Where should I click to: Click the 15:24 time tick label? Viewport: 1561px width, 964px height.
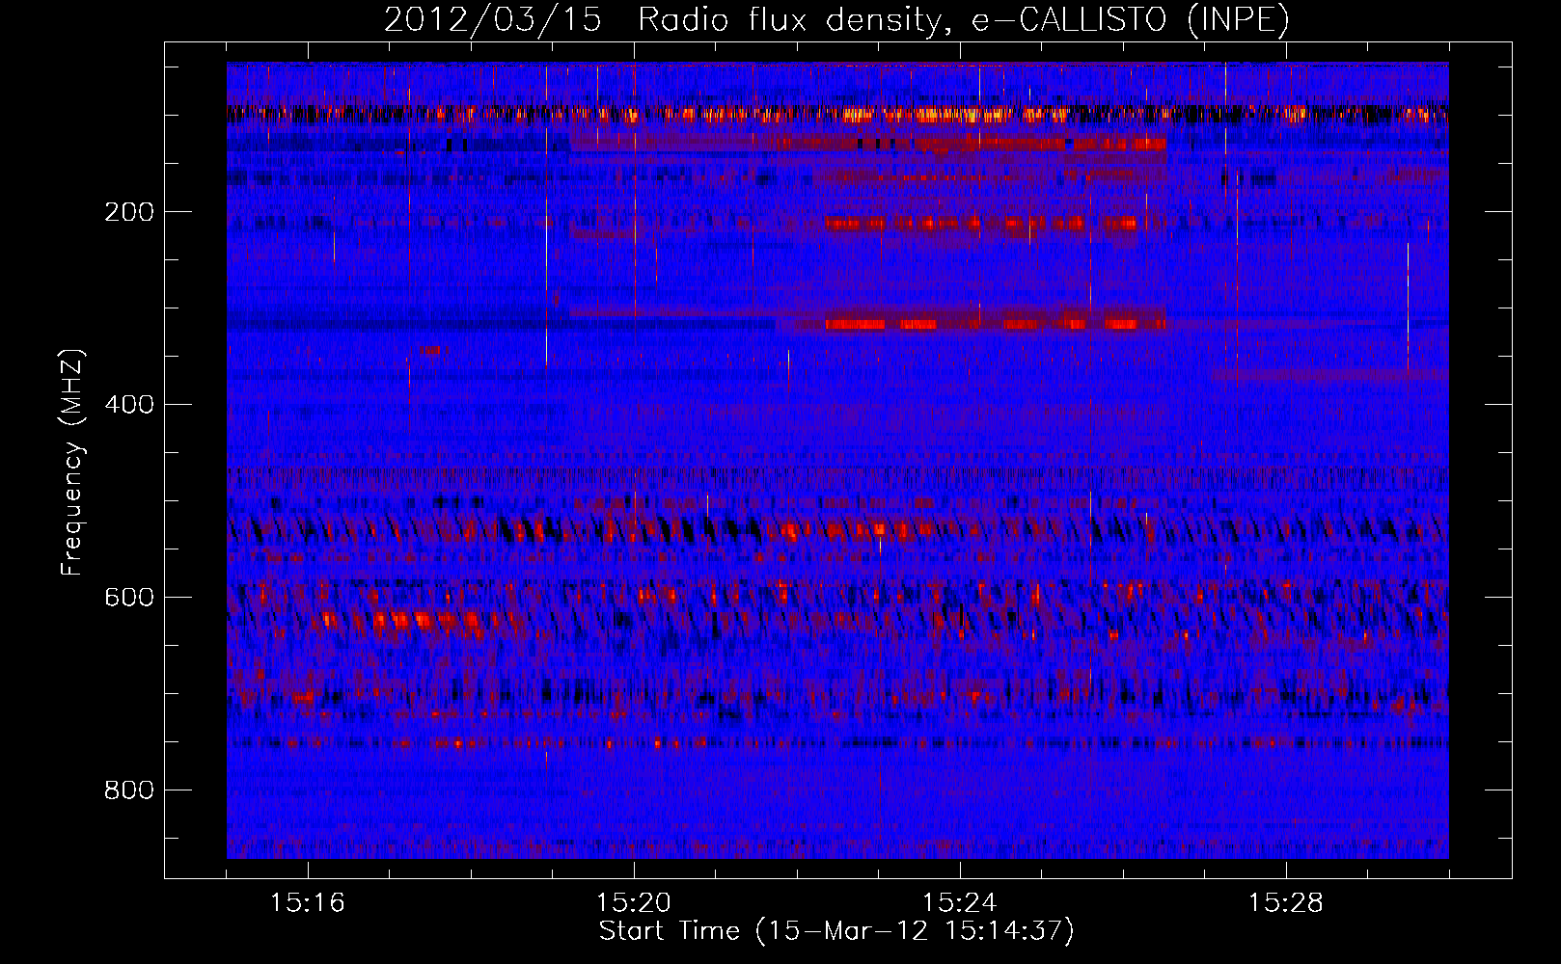pyautogui.click(x=960, y=903)
